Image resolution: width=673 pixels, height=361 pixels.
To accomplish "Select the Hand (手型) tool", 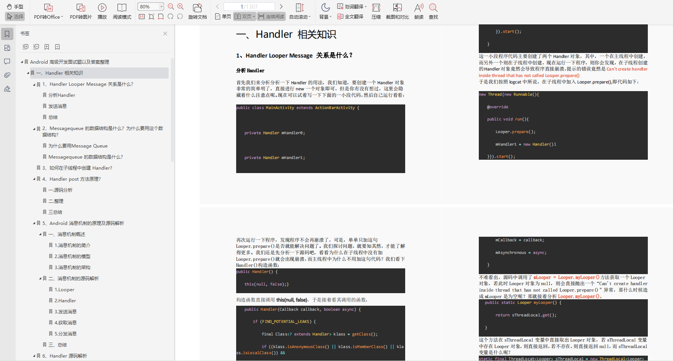I will click(15, 6).
